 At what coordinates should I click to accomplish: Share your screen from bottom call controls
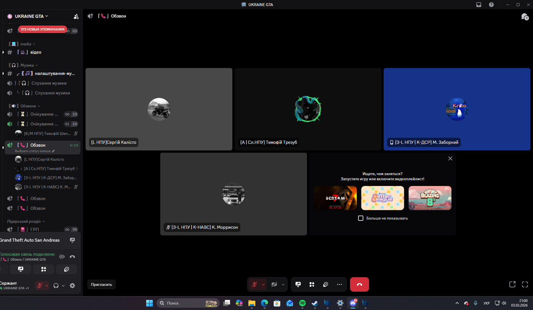click(x=298, y=285)
